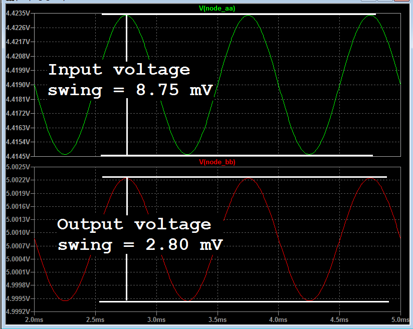Click the 5.0025V axis label
The height and width of the screenshot is (329, 413).
pyautogui.click(x=18, y=167)
